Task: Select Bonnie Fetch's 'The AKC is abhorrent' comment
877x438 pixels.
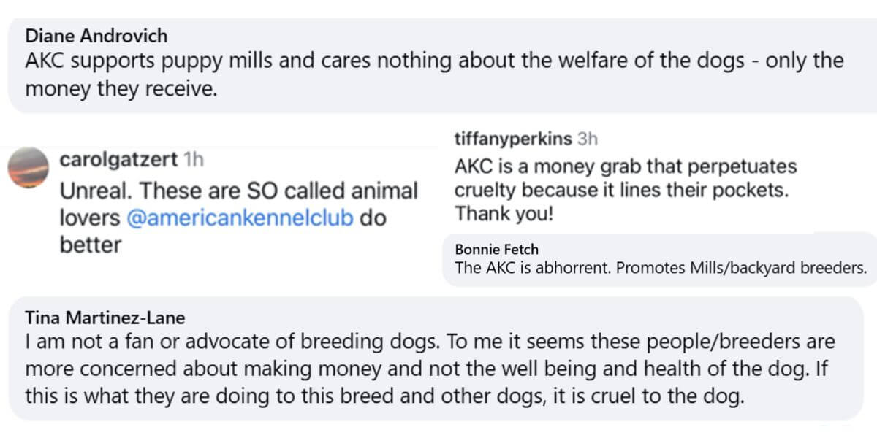Action: tap(661, 268)
